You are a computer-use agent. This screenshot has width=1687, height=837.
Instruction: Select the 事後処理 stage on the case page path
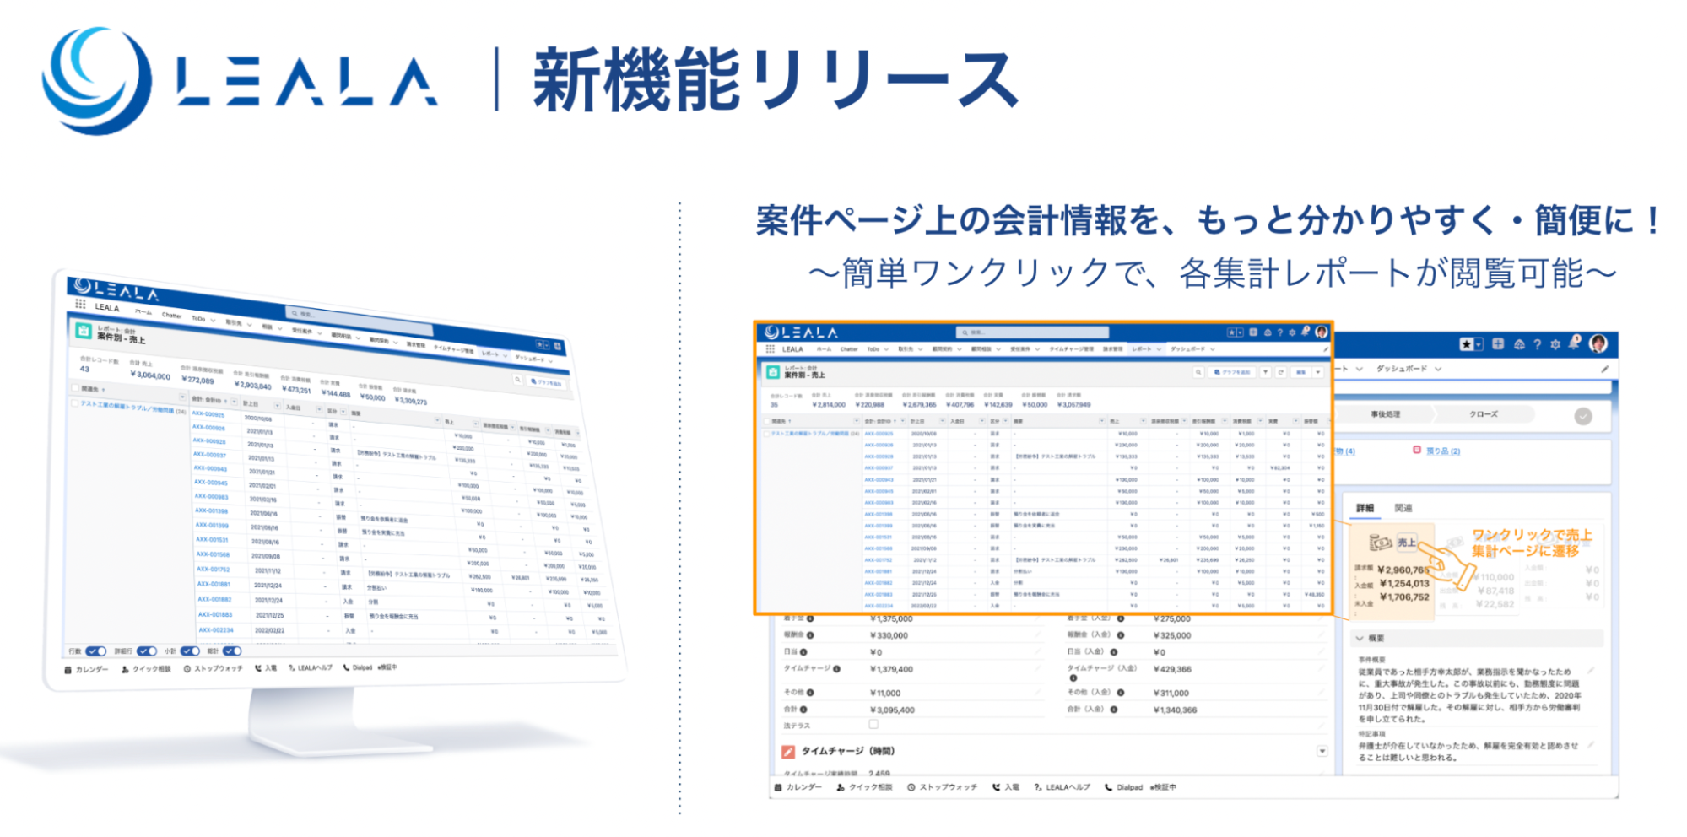tap(1386, 414)
